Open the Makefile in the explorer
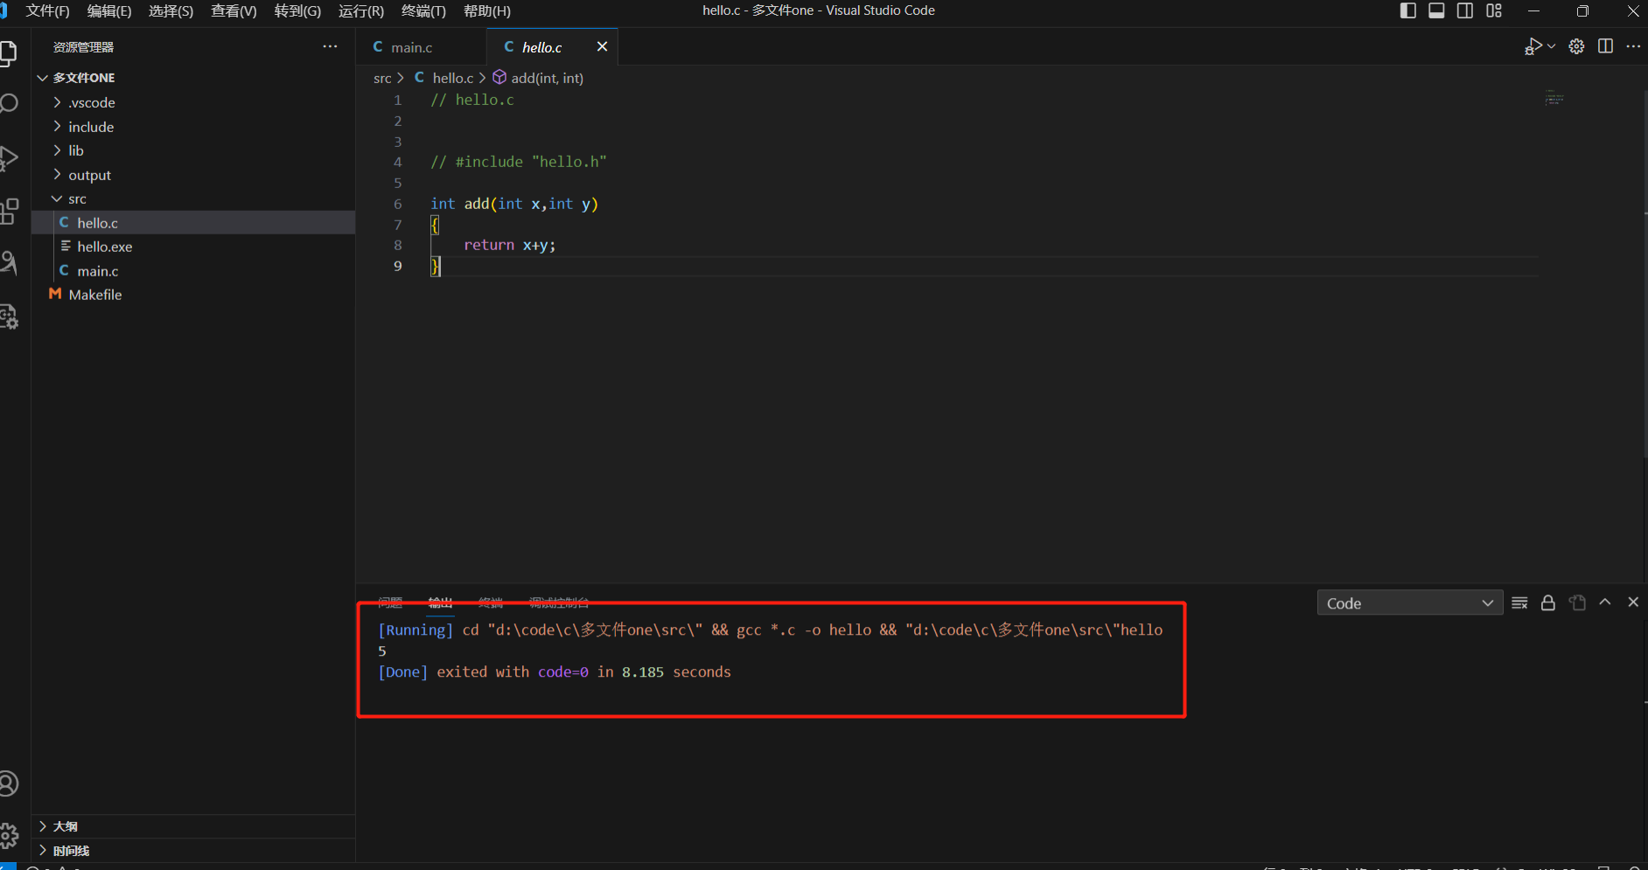Image resolution: width=1648 pixels, height=870 pixels. (192, 295)
